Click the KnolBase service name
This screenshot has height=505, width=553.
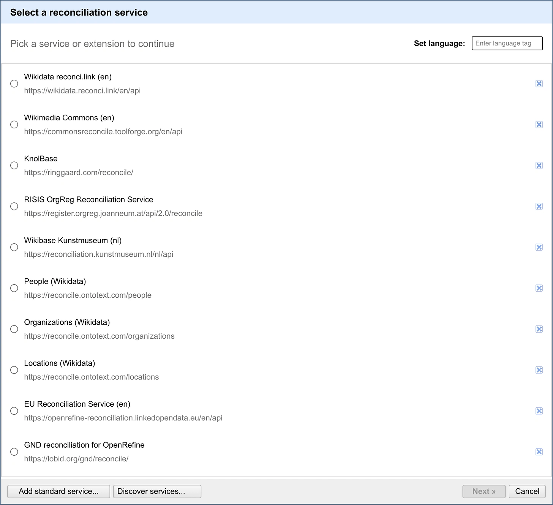(x=41, y=159)
